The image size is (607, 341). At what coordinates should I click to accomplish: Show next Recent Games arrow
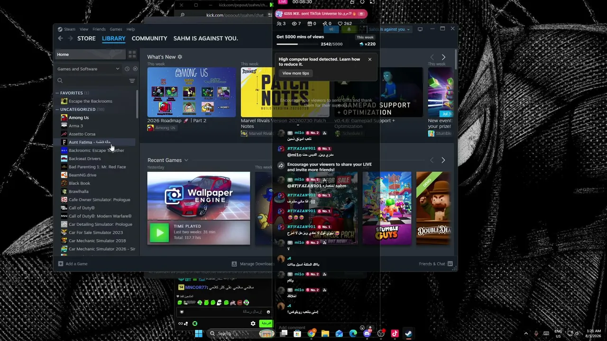(x=443, y=161)
